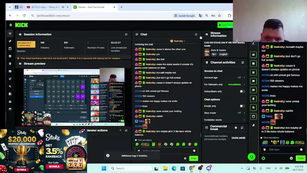Open Windows Start menu
Screen dimensions: 307x173
click(104, 168)
